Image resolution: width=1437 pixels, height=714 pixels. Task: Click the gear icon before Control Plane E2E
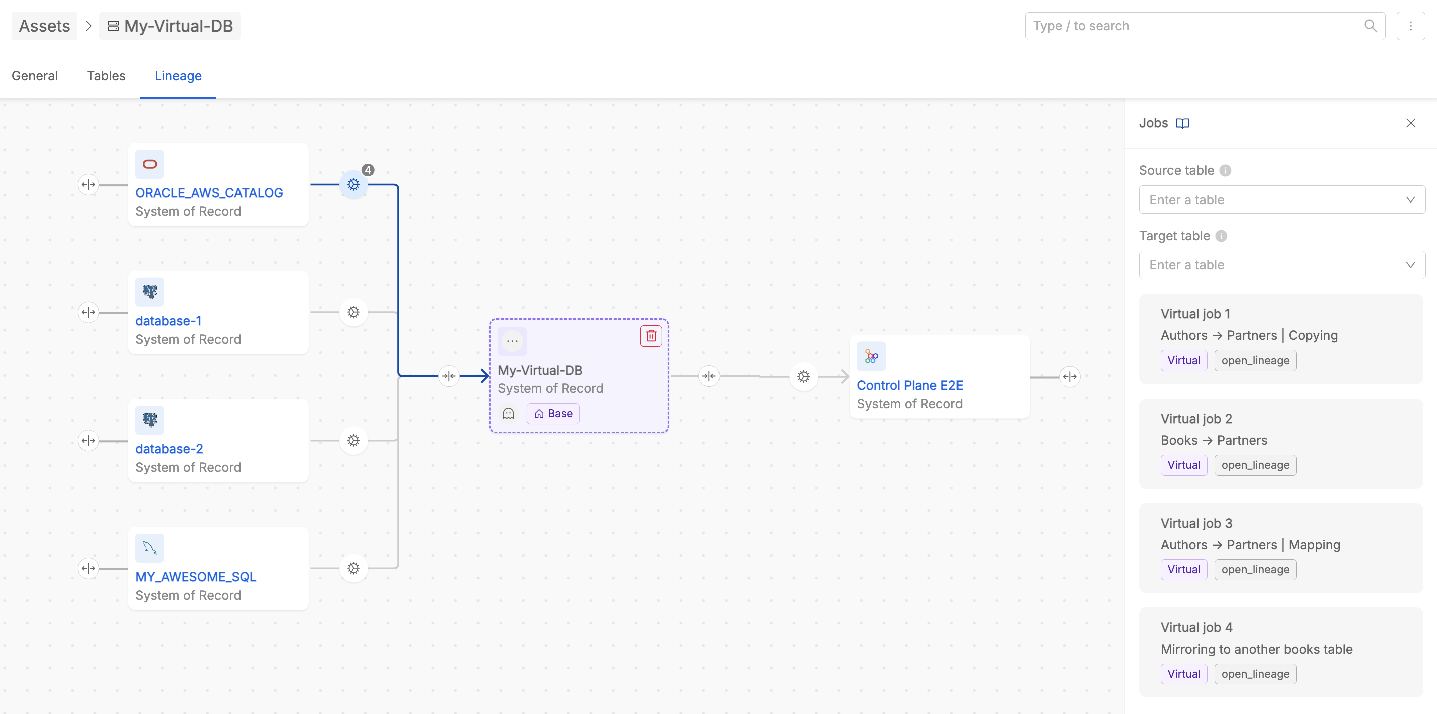[803, 376]
